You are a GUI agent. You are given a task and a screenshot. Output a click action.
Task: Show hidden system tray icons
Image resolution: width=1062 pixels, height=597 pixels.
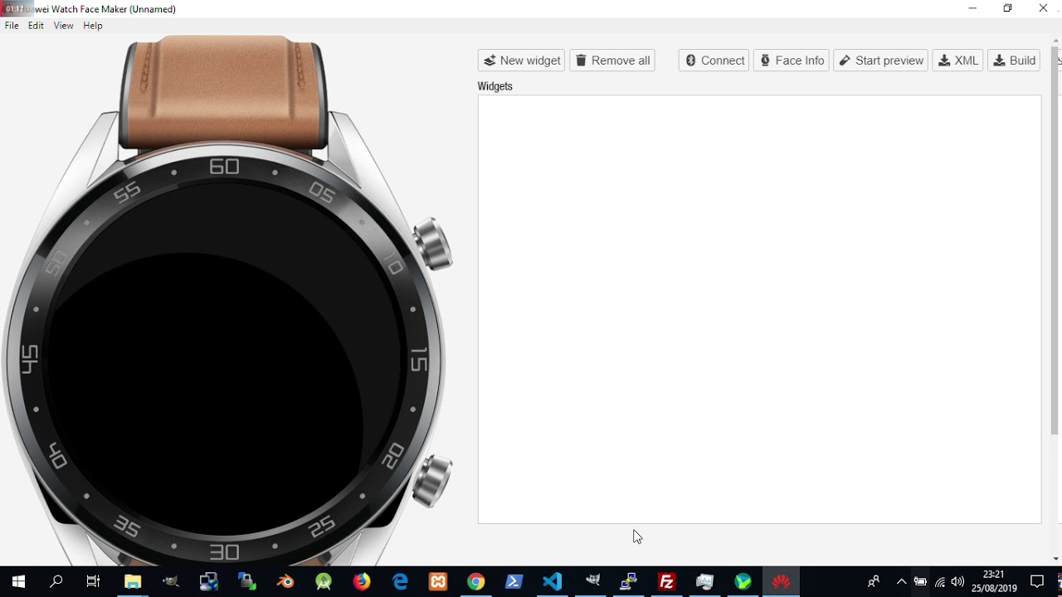pyautogui.click(x=902, y=581)
